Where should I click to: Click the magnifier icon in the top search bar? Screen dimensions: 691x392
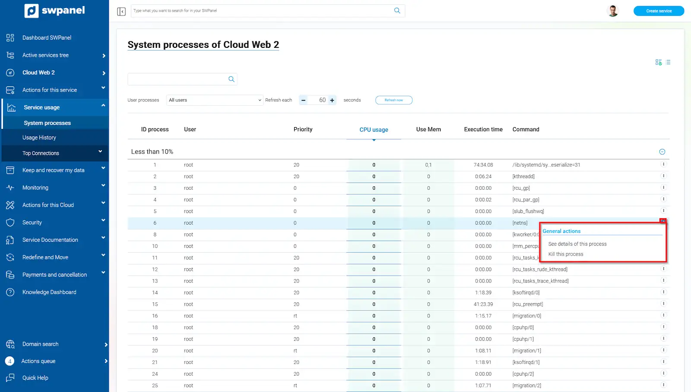click(x=397, y=11)
